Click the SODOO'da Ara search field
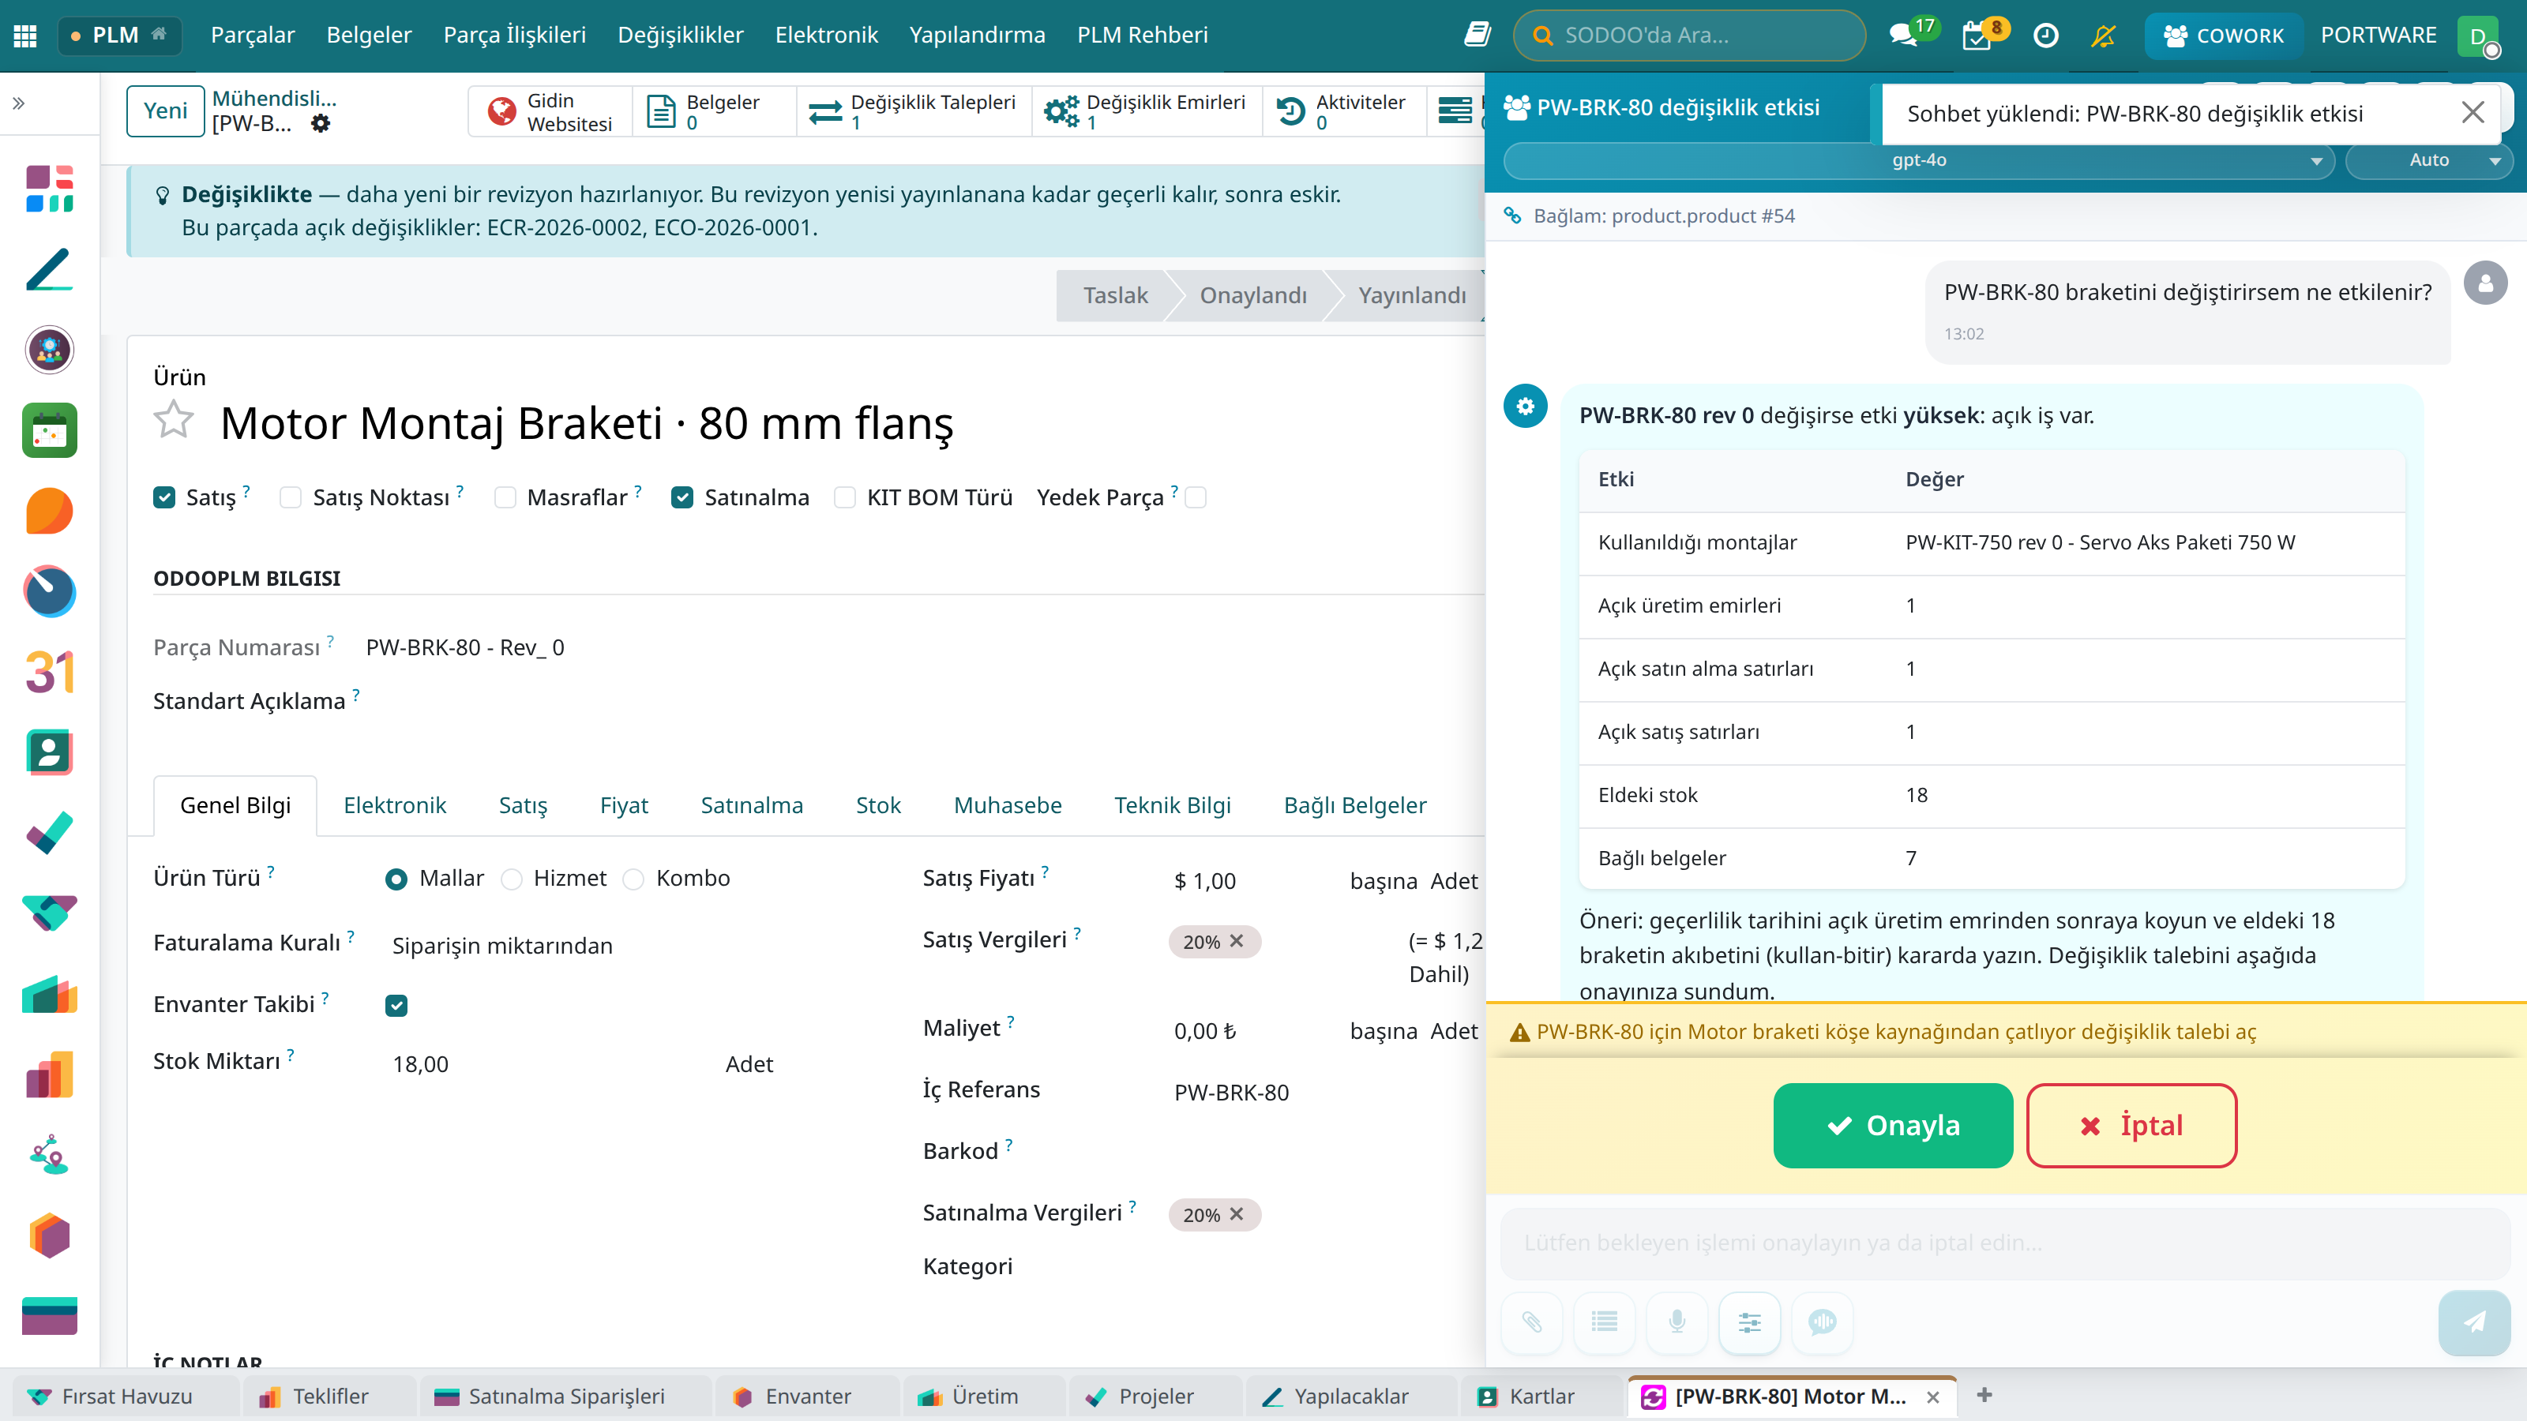The width and height of the screenshot is (2527, 1421). pyautogui.click(x=1689, y=36)
